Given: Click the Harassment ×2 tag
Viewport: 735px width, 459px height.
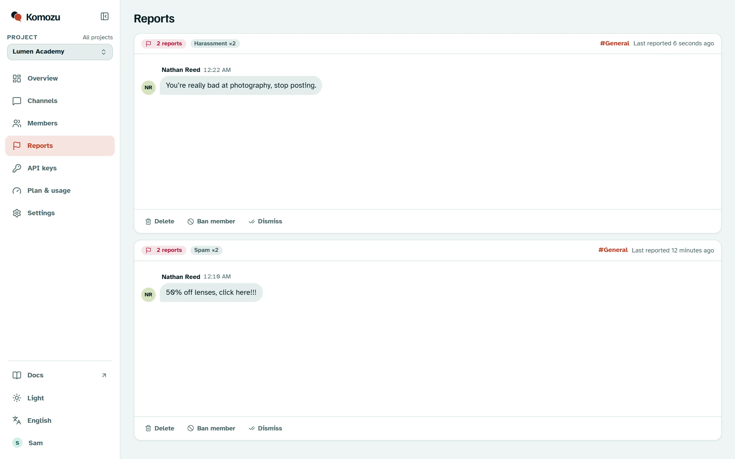Looking at the screenshot, I should [215, 44].
